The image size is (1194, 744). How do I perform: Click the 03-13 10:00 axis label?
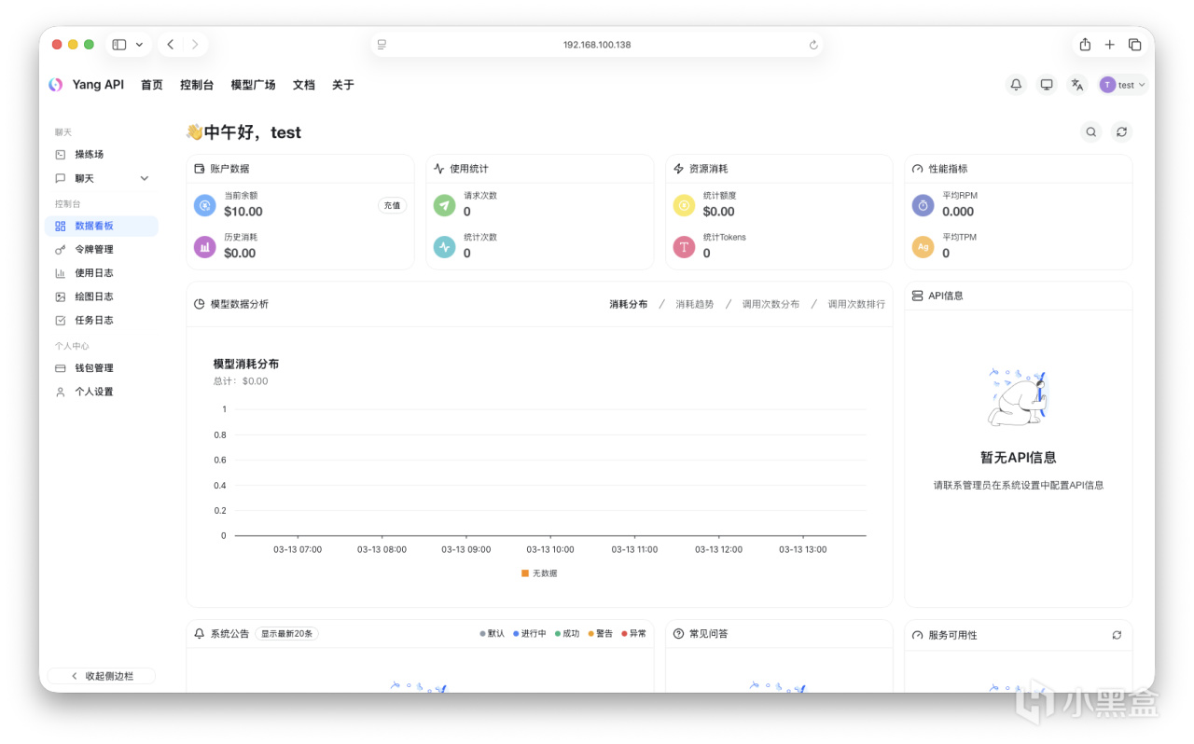550,549
